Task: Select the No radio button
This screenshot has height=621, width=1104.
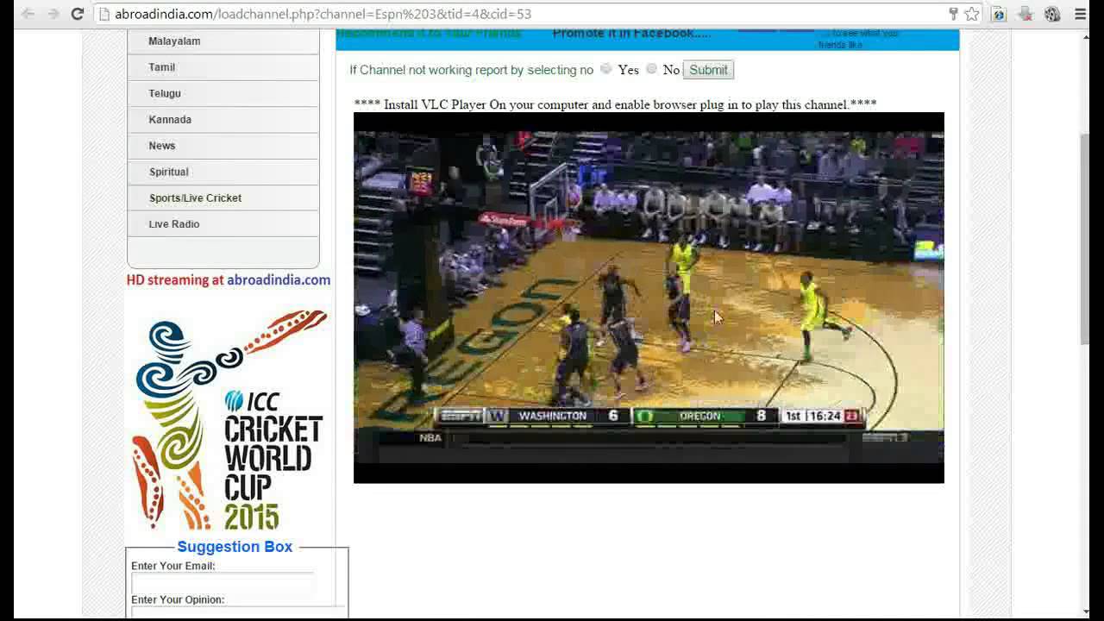Action: coord(652,69)
